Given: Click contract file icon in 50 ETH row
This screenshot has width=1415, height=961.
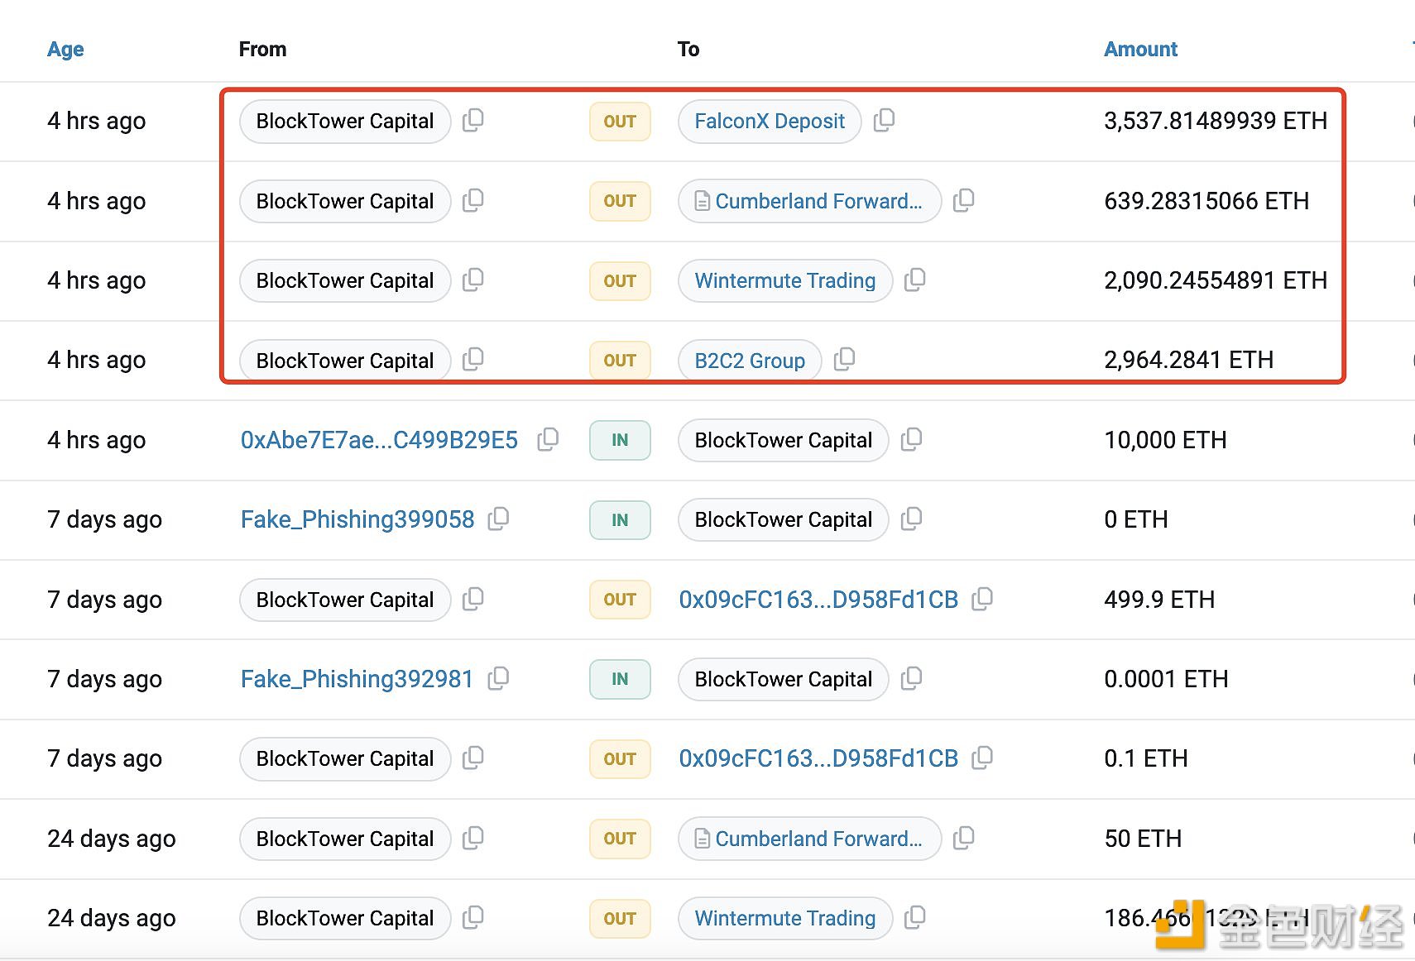Looking at the screenshot, I should pos(702,839).
